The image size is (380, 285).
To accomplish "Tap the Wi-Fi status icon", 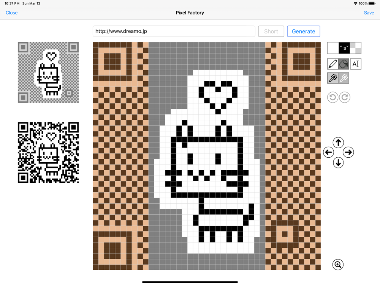I will [356, 3].
